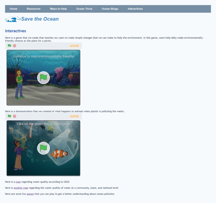Open the 'games' link about ocean pollution

pos(30,194)
